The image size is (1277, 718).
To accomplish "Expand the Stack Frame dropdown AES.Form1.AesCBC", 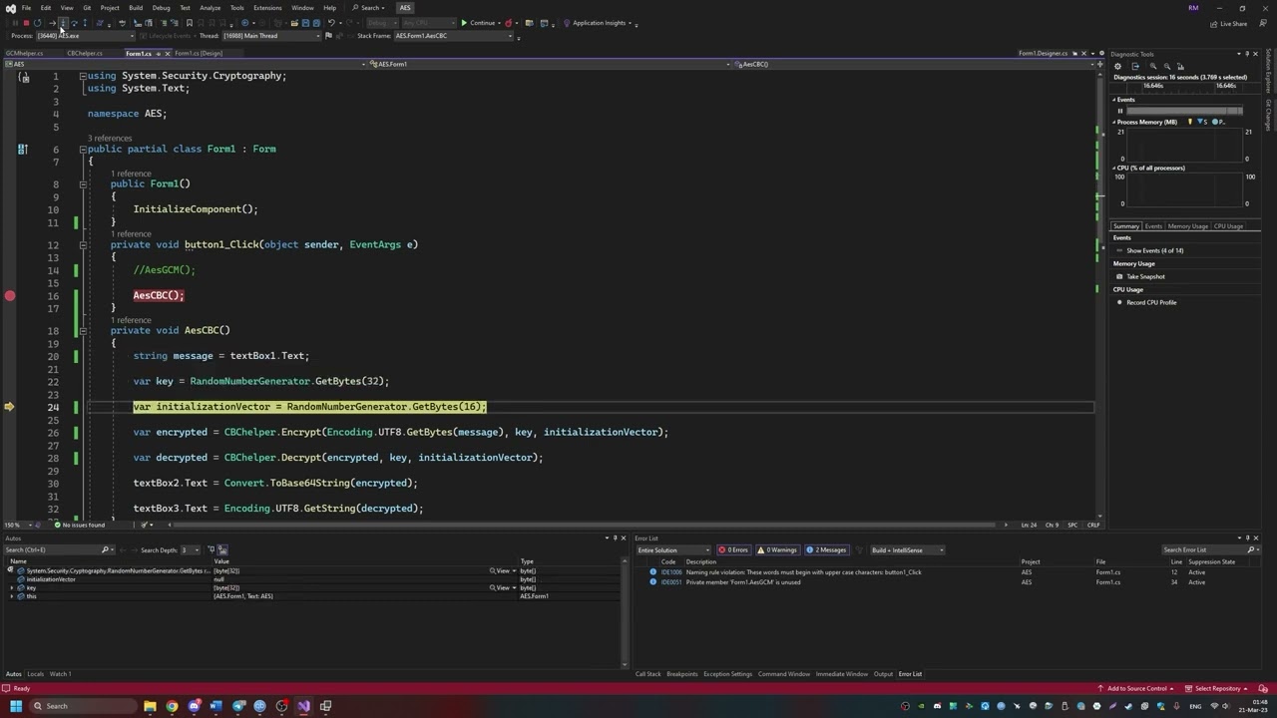I will [x=453, y=36].
